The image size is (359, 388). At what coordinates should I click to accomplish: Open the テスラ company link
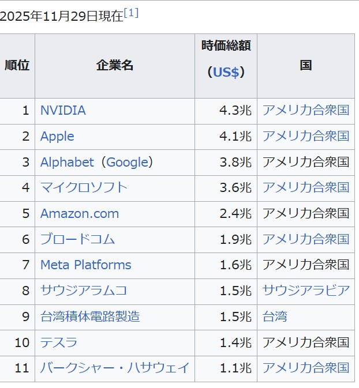(x=59, y=342)
